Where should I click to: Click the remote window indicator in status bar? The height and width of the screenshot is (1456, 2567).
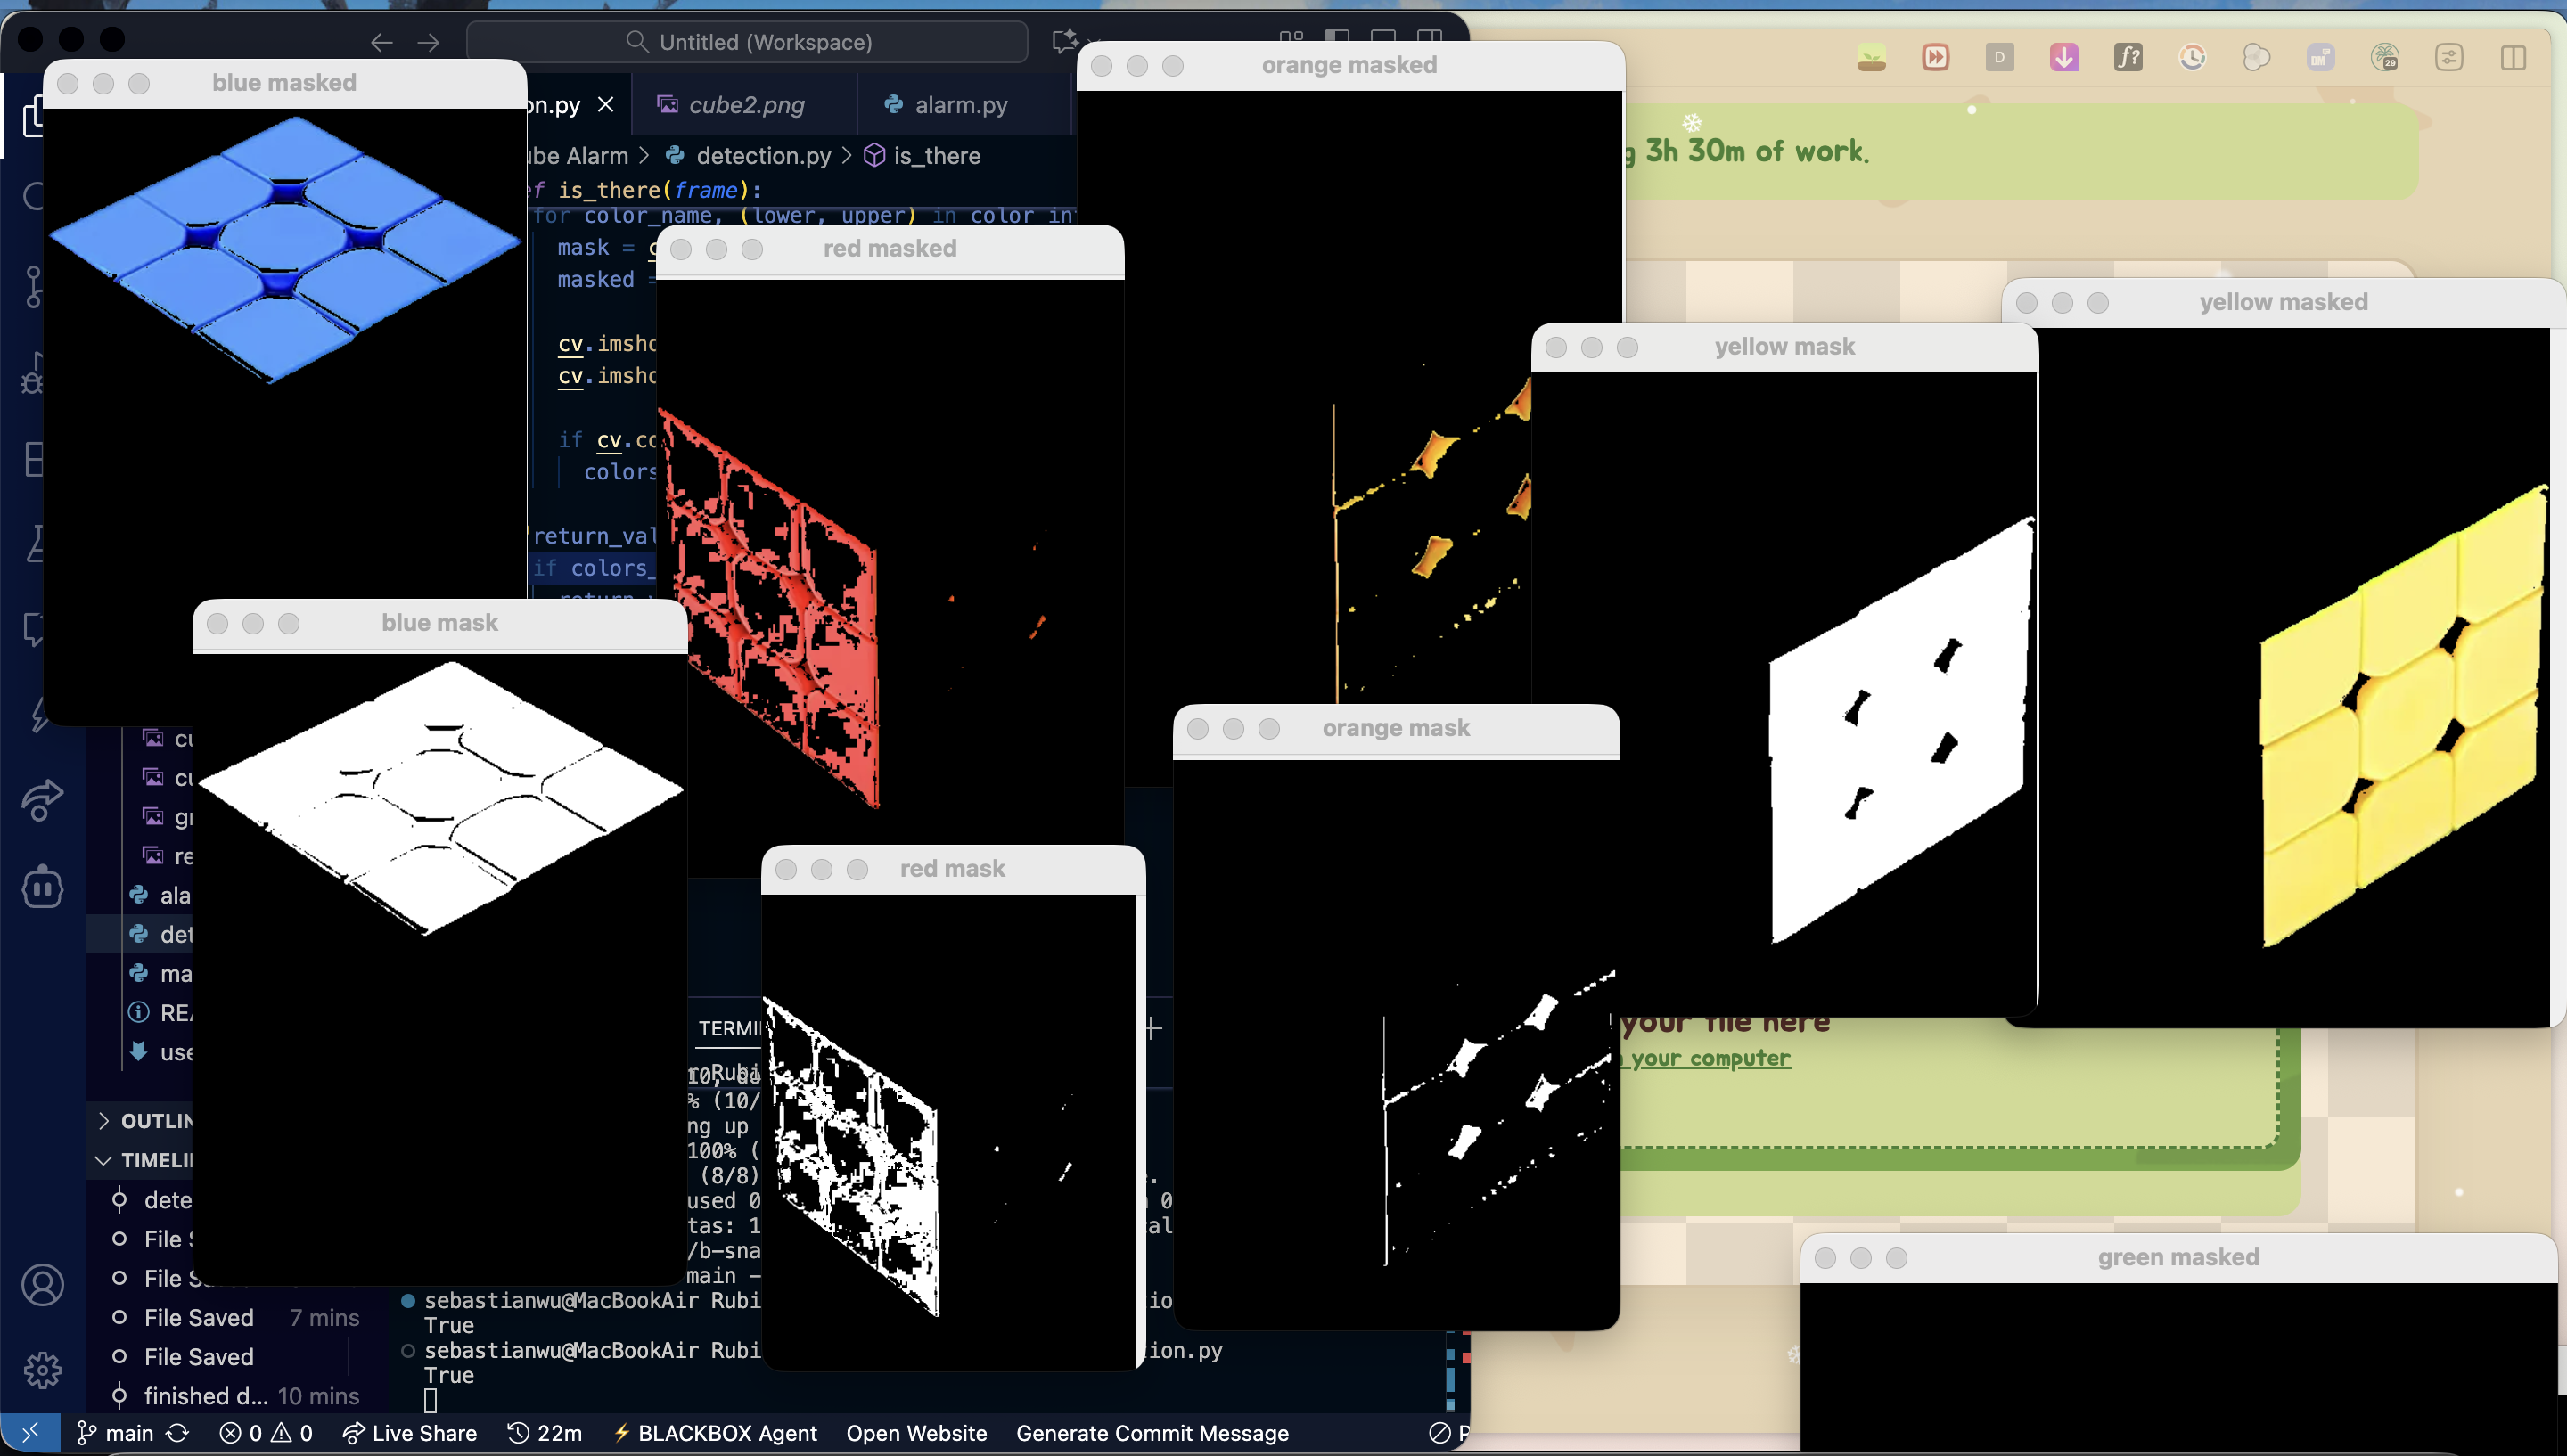29,1433
